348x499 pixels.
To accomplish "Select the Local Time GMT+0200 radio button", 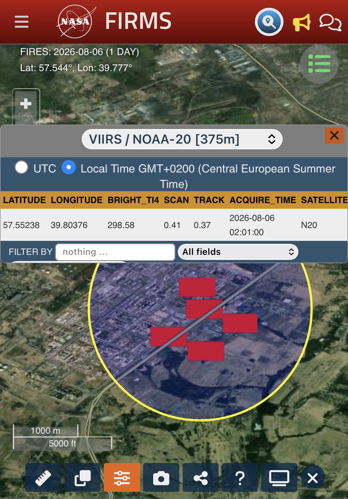I will [x=69, y=167].
